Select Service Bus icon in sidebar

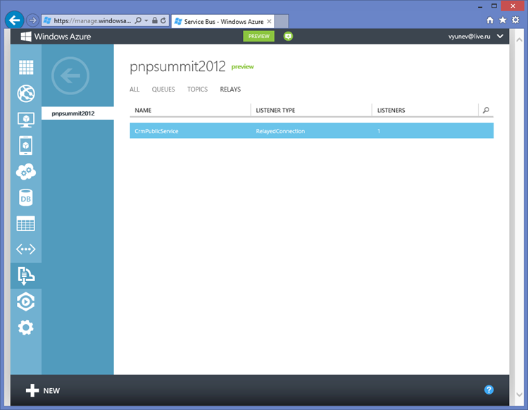point(26,275)
